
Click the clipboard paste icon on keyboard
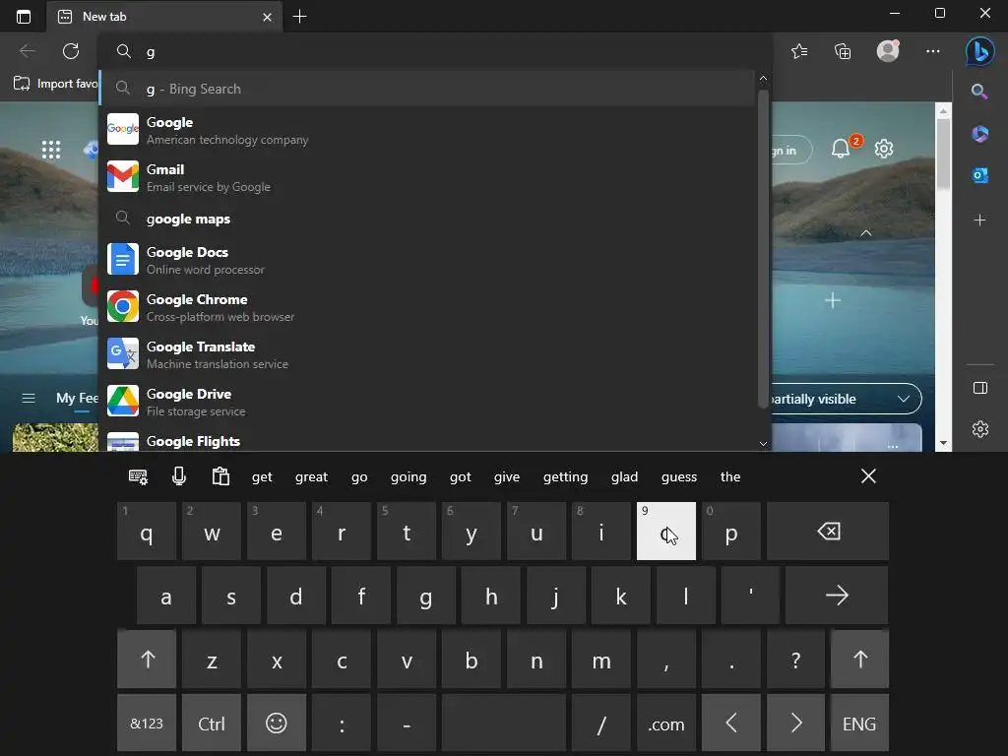[x=220, y=476]
